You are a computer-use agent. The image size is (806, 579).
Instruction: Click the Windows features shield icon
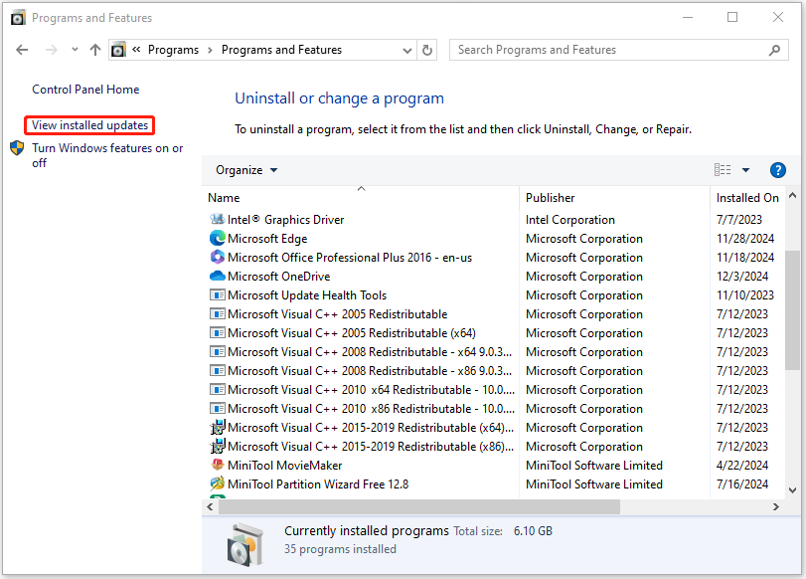pyautogui.click(x=17, y=148)
